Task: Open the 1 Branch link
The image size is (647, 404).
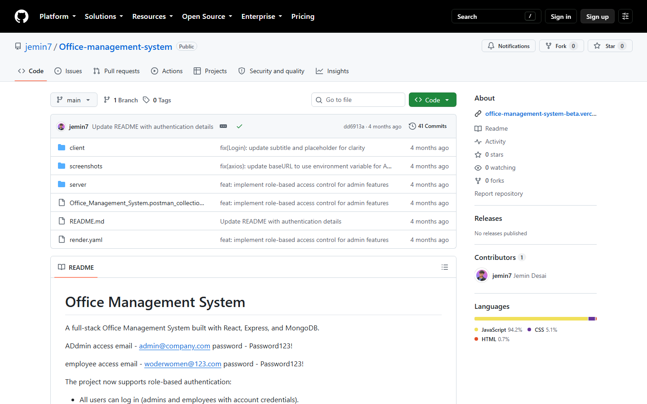Action: 121,100
